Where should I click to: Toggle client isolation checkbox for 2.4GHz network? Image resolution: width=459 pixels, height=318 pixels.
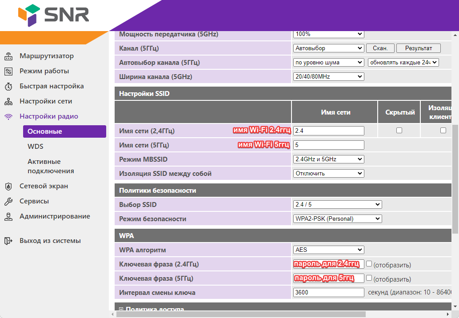tap(443, 131)
